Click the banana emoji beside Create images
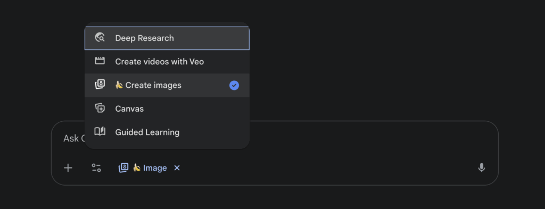This screenshot has height=209, width=545. click(119, 85)
